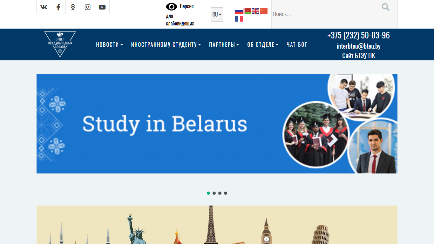
Task: Click the magnifier search icon
Action: [x=386, y=7]
